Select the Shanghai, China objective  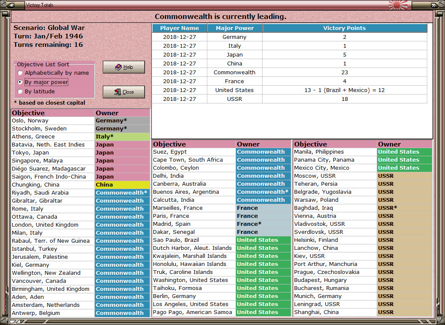[335, 312]
